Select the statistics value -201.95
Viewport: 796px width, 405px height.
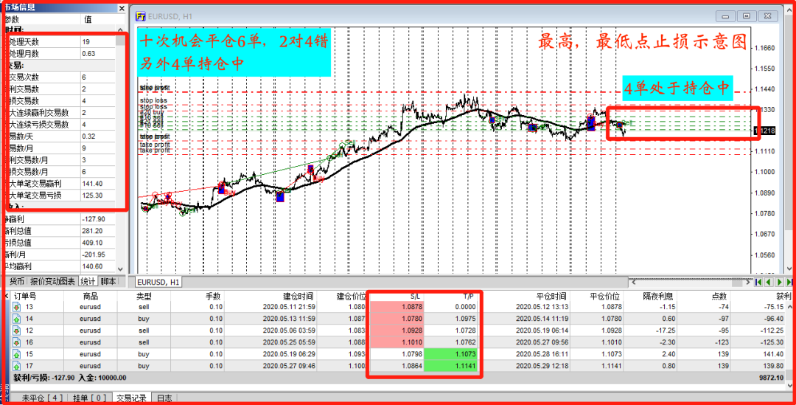pos(94,255)
